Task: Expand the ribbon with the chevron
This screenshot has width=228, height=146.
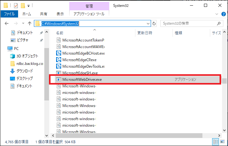Action: [217, 14]
